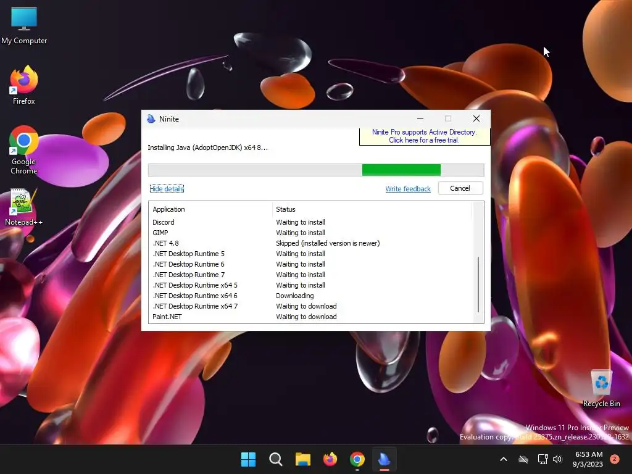This screenshot has height=474, width=632.
Task: Close the Ninite window
Action: 476,118
